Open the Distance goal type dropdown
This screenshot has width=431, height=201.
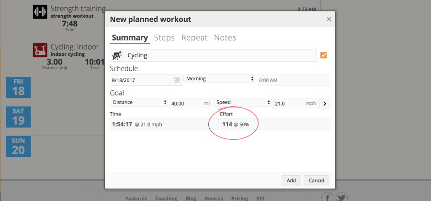[x=139, y=102]
